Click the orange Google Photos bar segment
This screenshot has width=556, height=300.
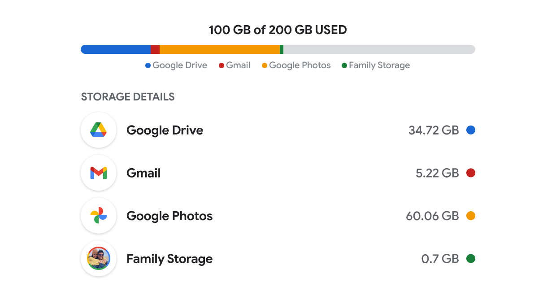pos(220,49)
